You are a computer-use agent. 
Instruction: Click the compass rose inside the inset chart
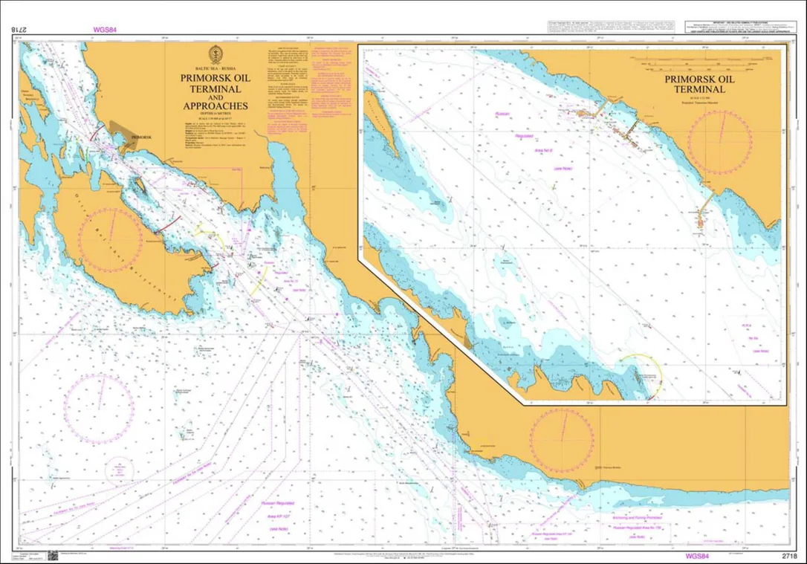[x=721, y=141]
